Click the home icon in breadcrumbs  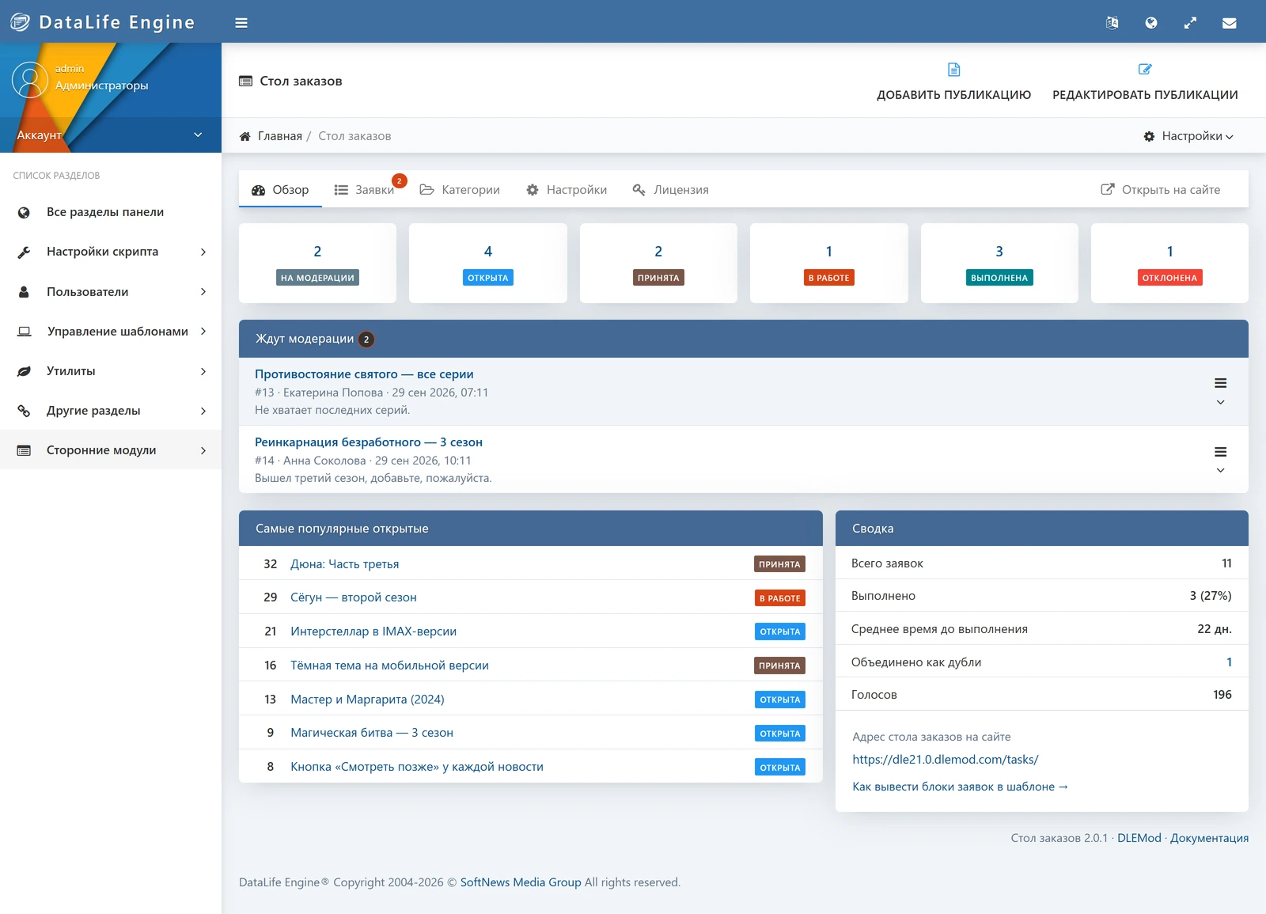point(245,136)
